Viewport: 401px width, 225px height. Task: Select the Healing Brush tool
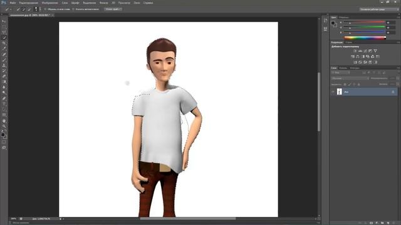pos(4,54)
